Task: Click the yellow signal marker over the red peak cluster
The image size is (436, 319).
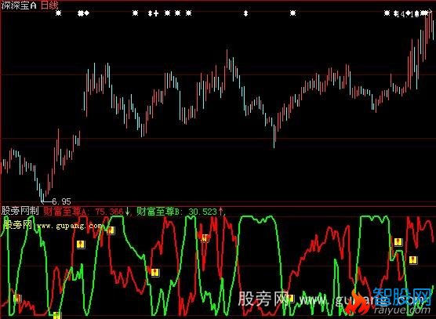Action: click(205, 237)
